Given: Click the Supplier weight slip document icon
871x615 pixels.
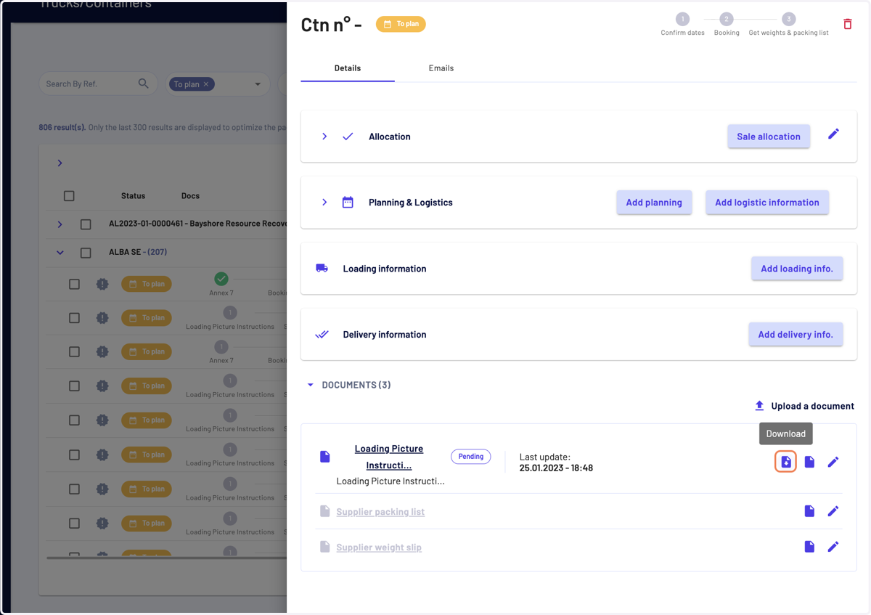Looking at the screenshot, I should 325,547.
